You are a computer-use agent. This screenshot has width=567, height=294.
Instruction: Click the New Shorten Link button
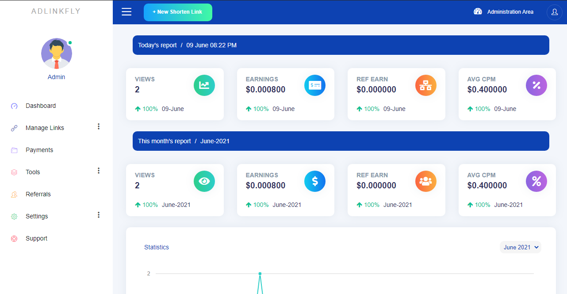click(178, 12)
